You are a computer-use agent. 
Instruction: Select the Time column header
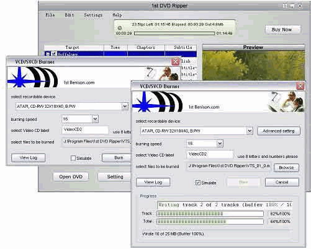115,48
